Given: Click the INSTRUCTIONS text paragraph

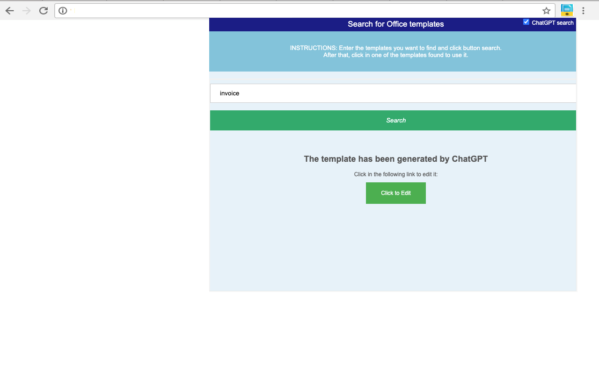Looking at the screenshot, I should (396, 51).
